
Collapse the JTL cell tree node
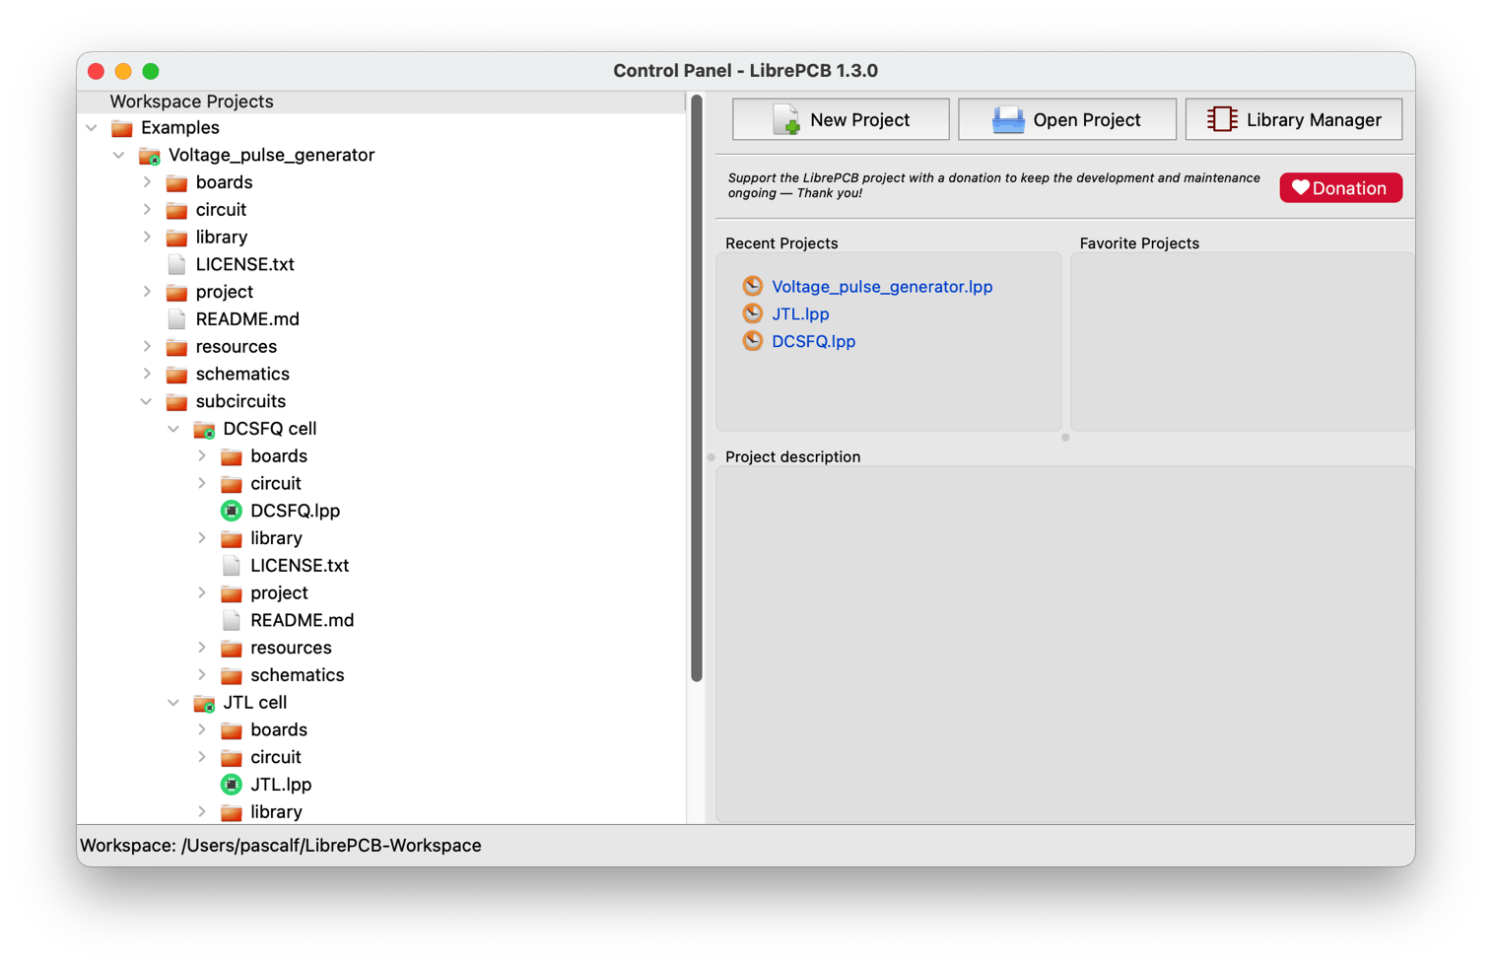(x=173, y=703)
